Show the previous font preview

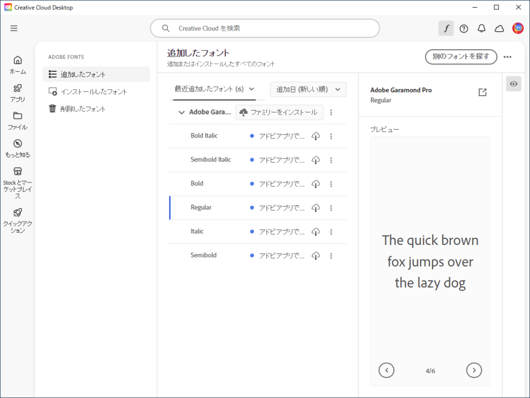[386, 370]
